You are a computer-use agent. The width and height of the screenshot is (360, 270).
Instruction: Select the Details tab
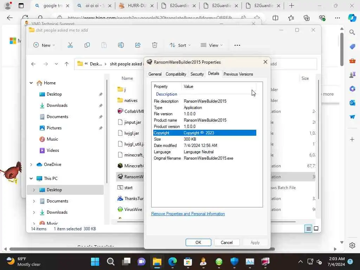213,73
